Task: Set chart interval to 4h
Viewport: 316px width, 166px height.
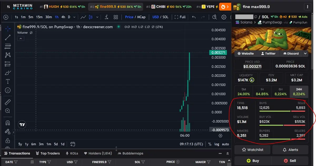Action: 63,17
